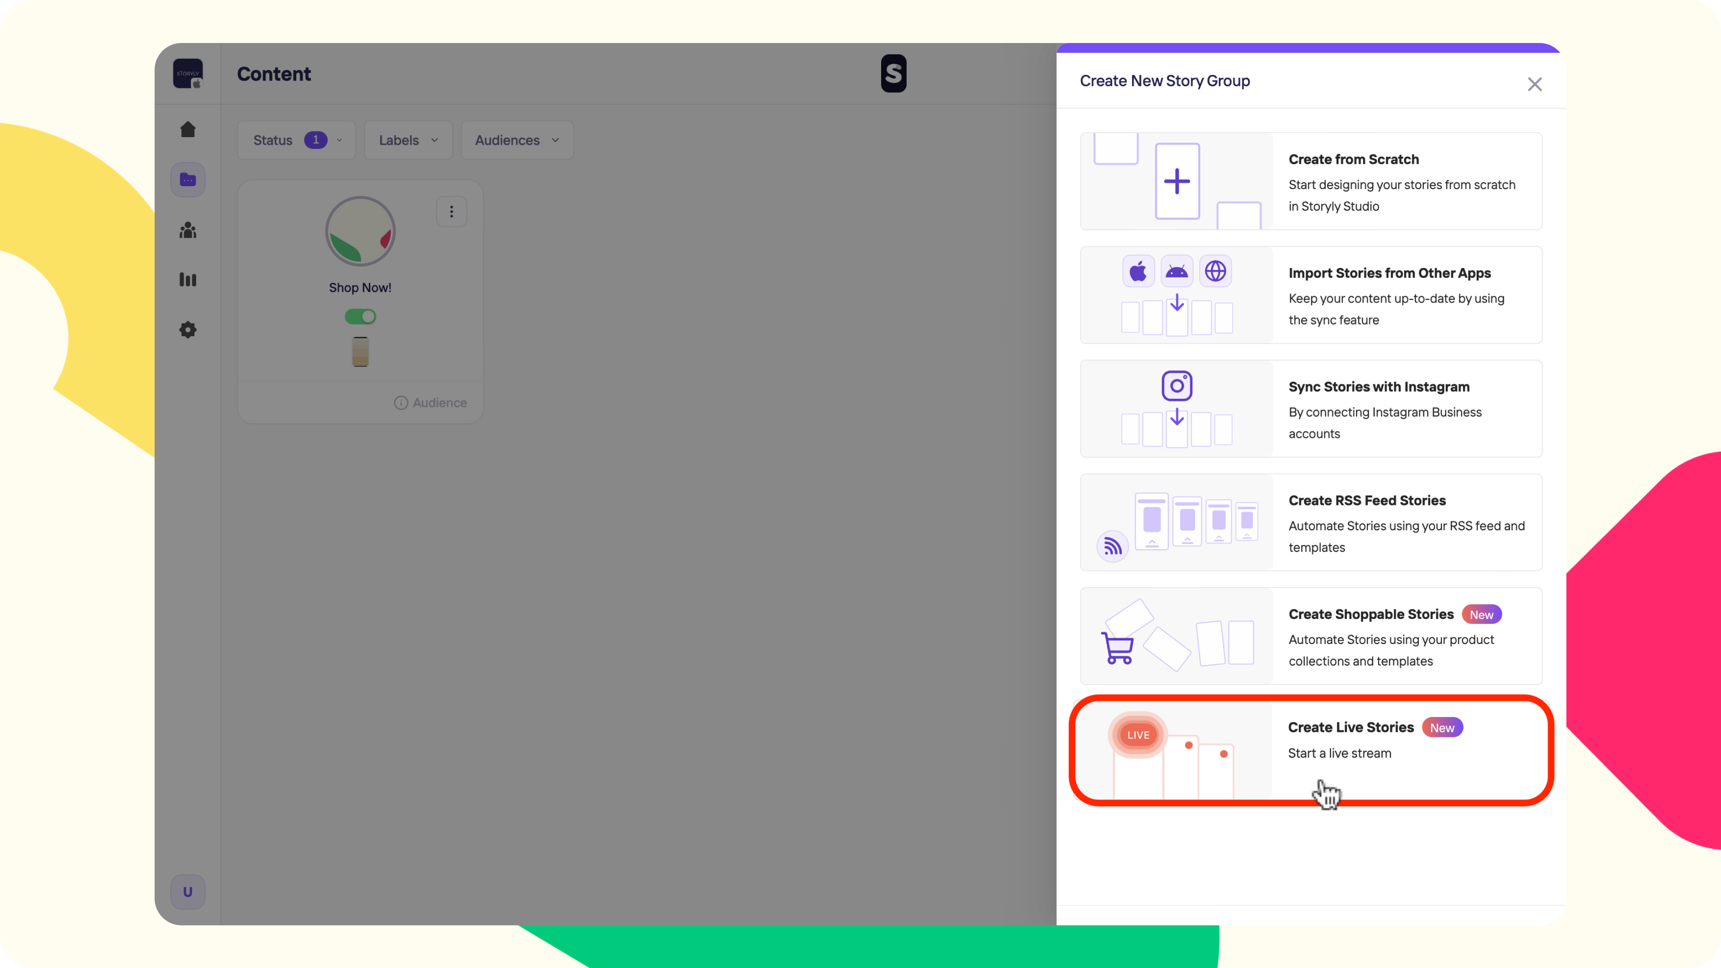This screenshot has height=968, width=1721.
Task: Open the three-dot menu on Shop Now card
Action: (452, 212)
